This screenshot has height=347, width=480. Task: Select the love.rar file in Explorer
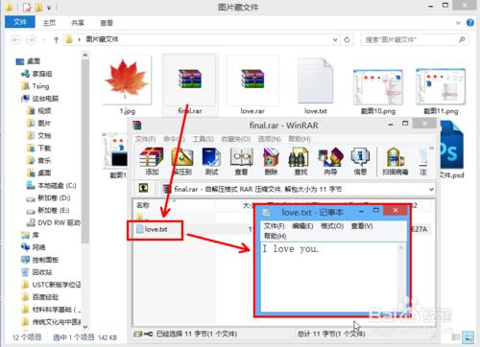(252, 84)
